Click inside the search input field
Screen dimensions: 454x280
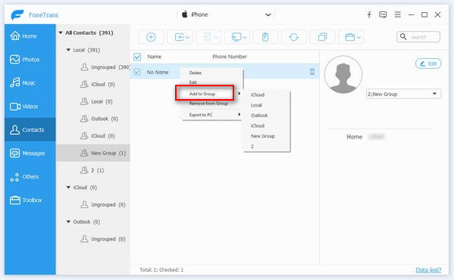(418, 37)
